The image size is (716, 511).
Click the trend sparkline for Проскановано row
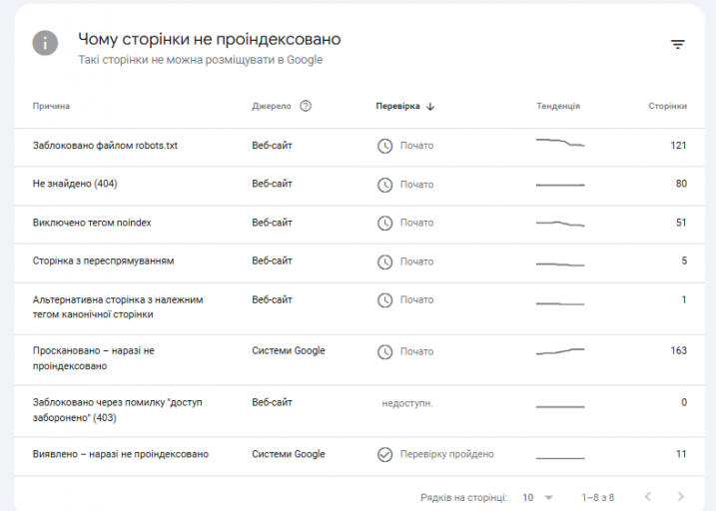point(560,351)
